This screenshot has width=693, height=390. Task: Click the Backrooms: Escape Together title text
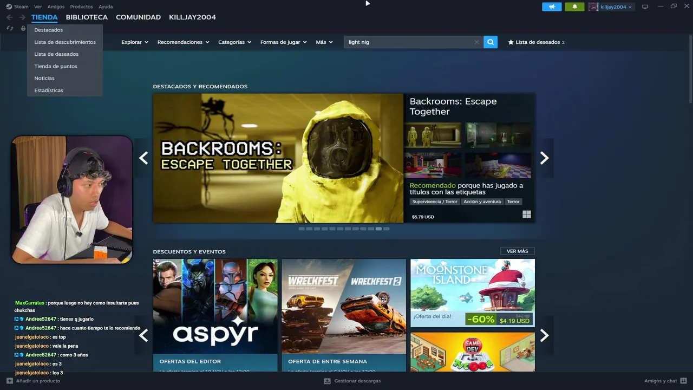(x=453, y=106)
